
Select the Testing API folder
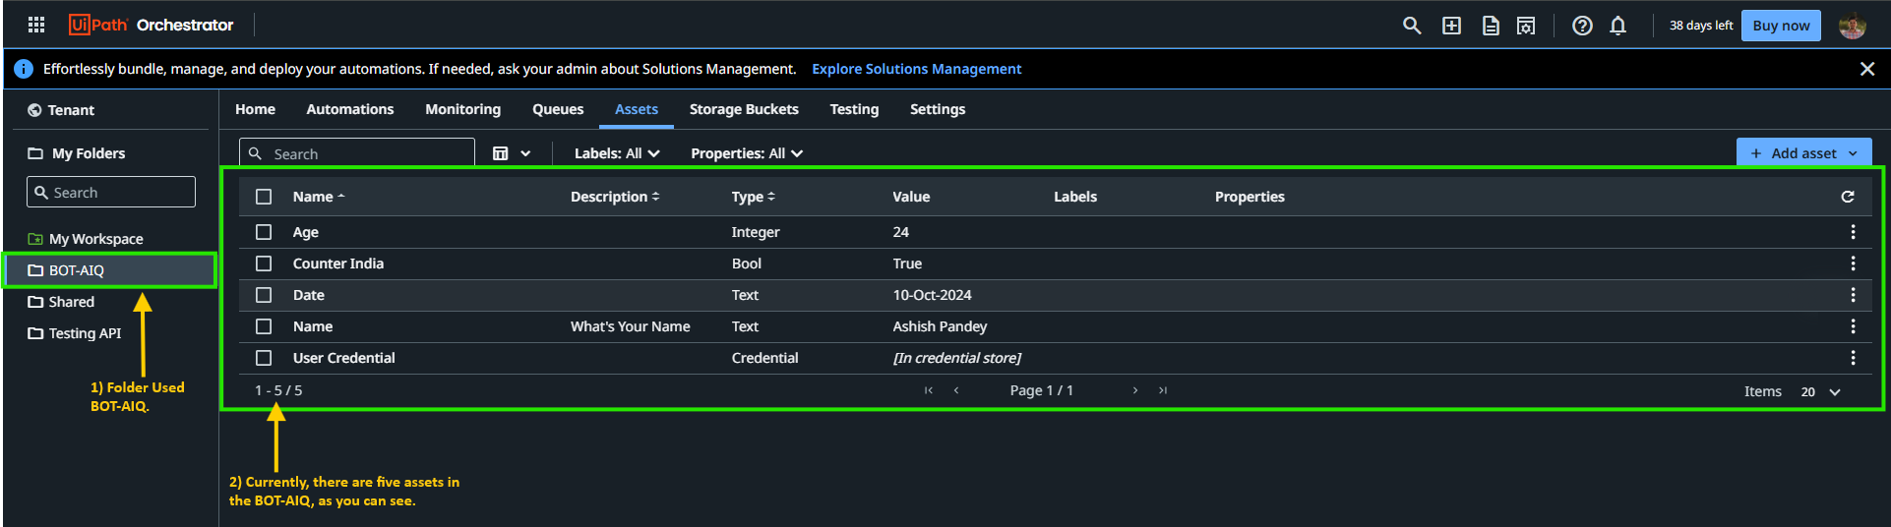click(x=75, y=333)
